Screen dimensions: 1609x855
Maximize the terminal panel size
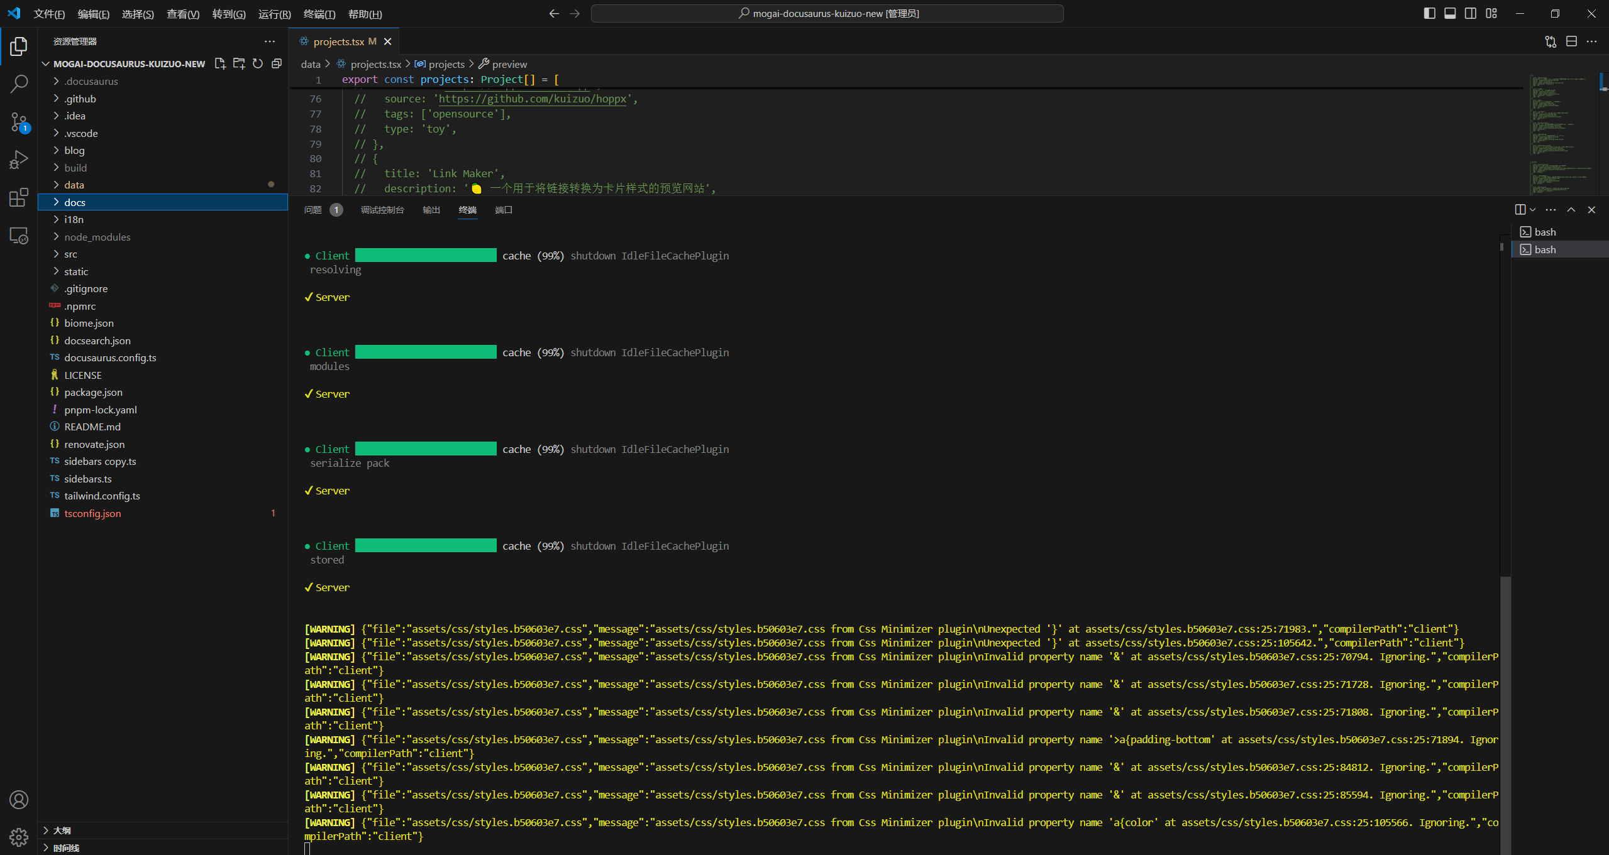1571,210
